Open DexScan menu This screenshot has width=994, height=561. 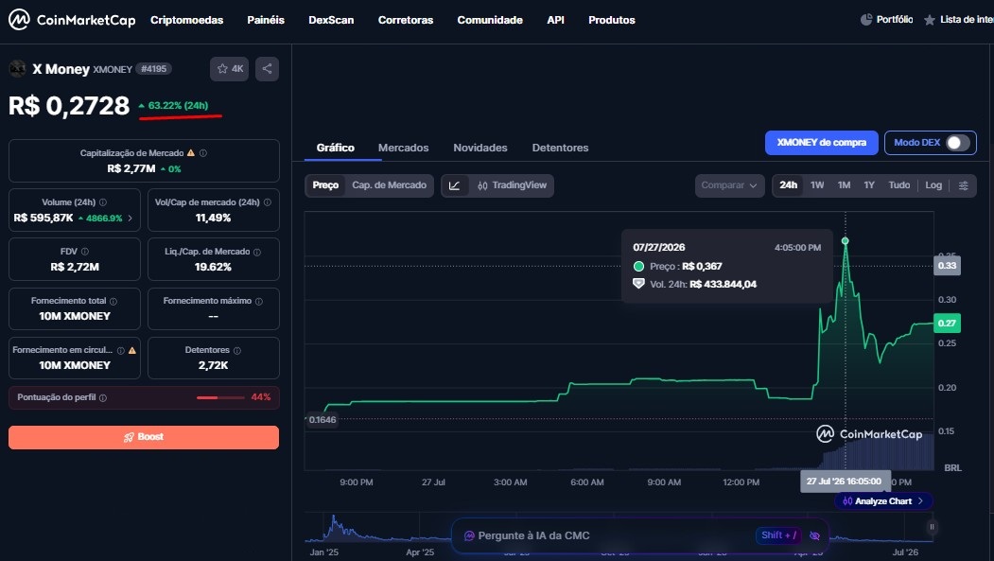click(331, 20)
